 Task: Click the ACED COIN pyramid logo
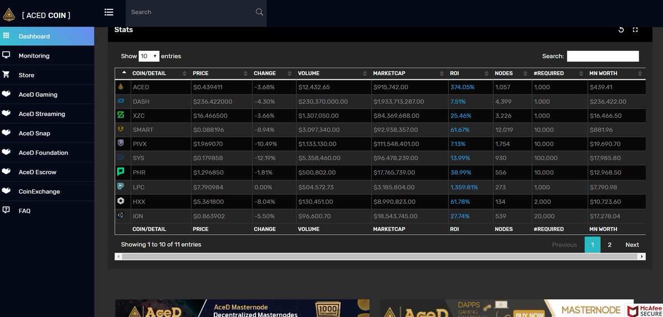tap(9, 15)
